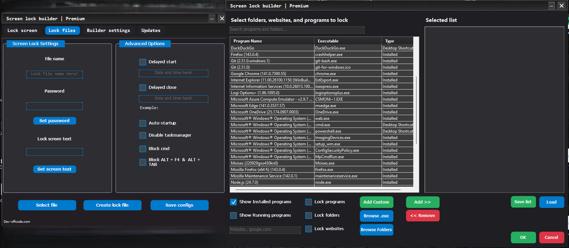Toggle the Auto-startup checkbox
Image resolution: width=569 pixels, height=248 pixels.
coord(143,123)
